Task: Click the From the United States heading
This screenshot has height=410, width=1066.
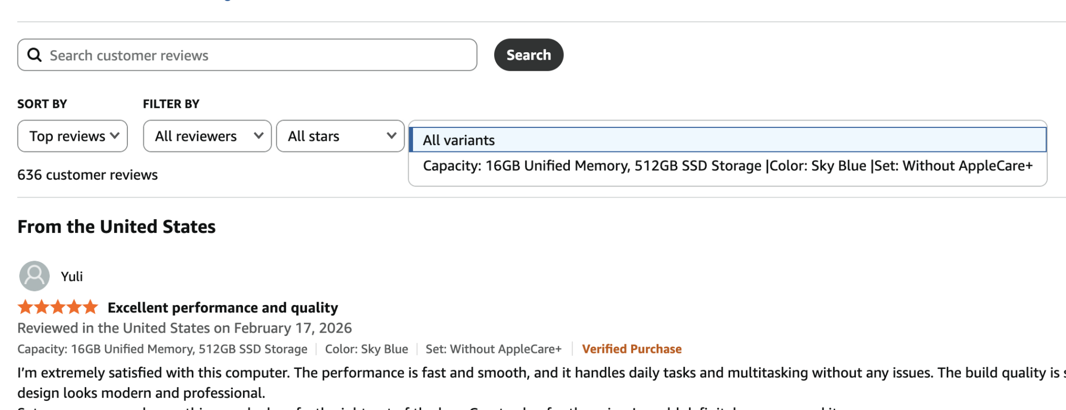Action: click(116, 226)
